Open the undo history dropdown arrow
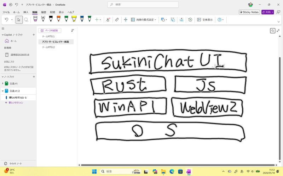The width and height of the screenshot is (283, 176). pyautogui.click(x=12, y=20)
